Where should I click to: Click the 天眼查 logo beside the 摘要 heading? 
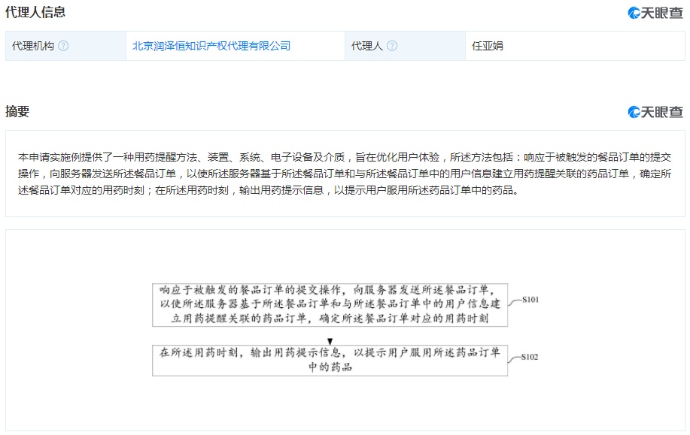coord(655,112)
